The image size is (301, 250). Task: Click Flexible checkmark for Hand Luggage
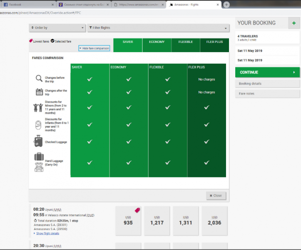tap(168, 163)
